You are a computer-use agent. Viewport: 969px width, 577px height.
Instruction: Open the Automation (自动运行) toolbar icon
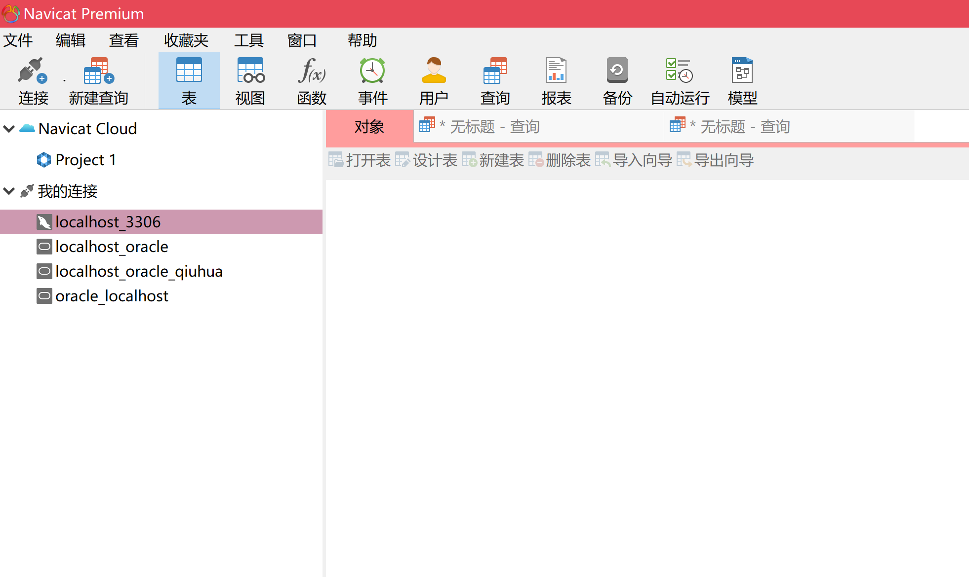click(680, 70)
